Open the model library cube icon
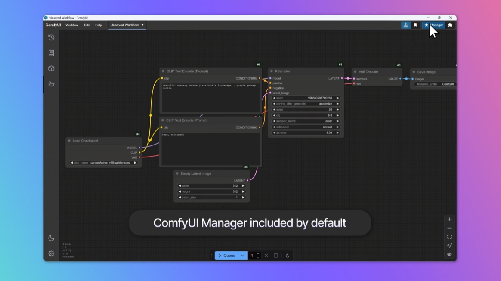 pyautogui.click(x=51, y=69)
